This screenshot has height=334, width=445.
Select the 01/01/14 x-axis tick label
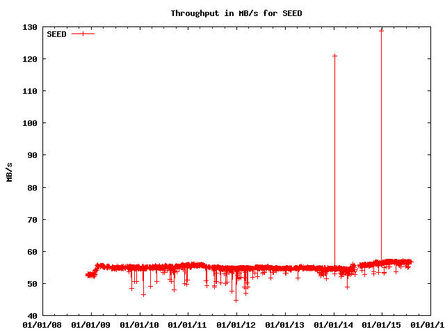click(334, 324)
